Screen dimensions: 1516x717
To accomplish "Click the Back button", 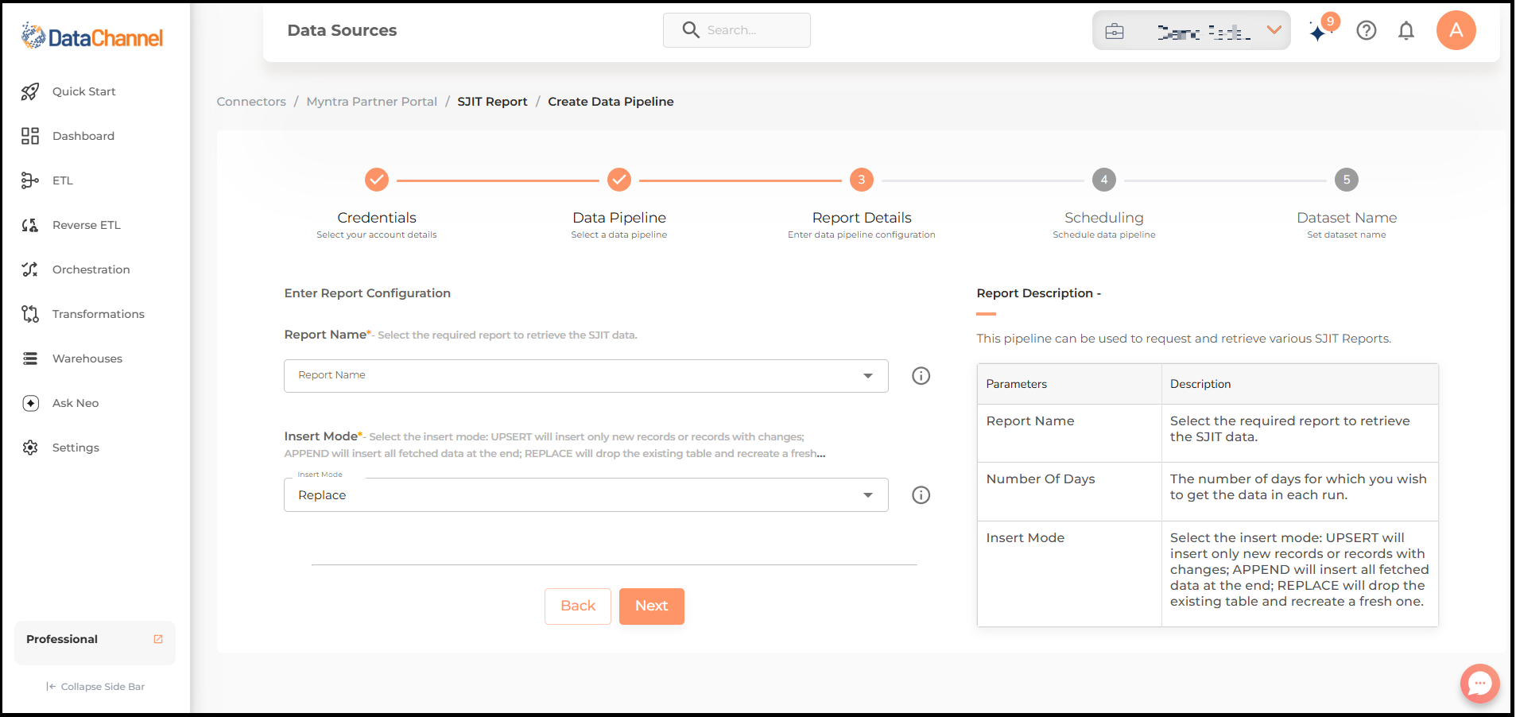I will coord(578,607).
